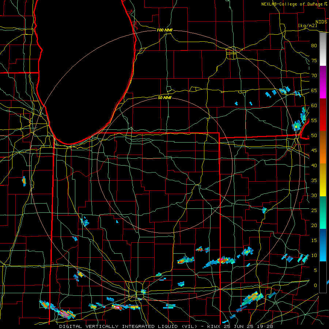Click the 40 value on the scale
Viewport: 329px width, 329px height.
[x=314, y=166]
